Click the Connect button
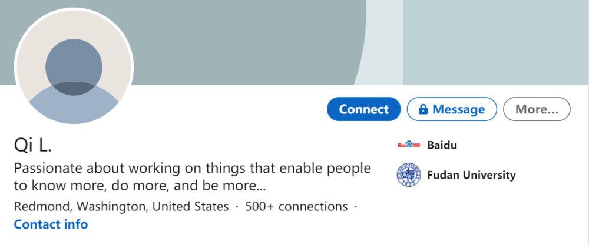 click(363, 109)
